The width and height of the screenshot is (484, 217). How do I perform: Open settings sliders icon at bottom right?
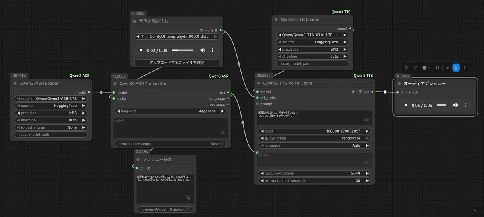pos(475,210)
